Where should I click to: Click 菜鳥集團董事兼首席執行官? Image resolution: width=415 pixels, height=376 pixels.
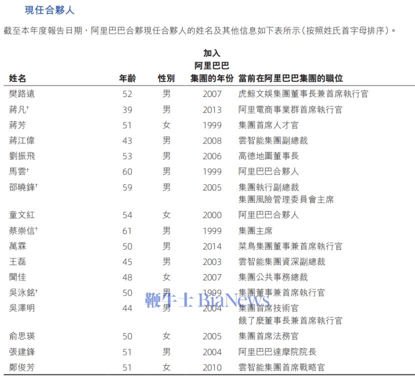(x=290, y=246)
